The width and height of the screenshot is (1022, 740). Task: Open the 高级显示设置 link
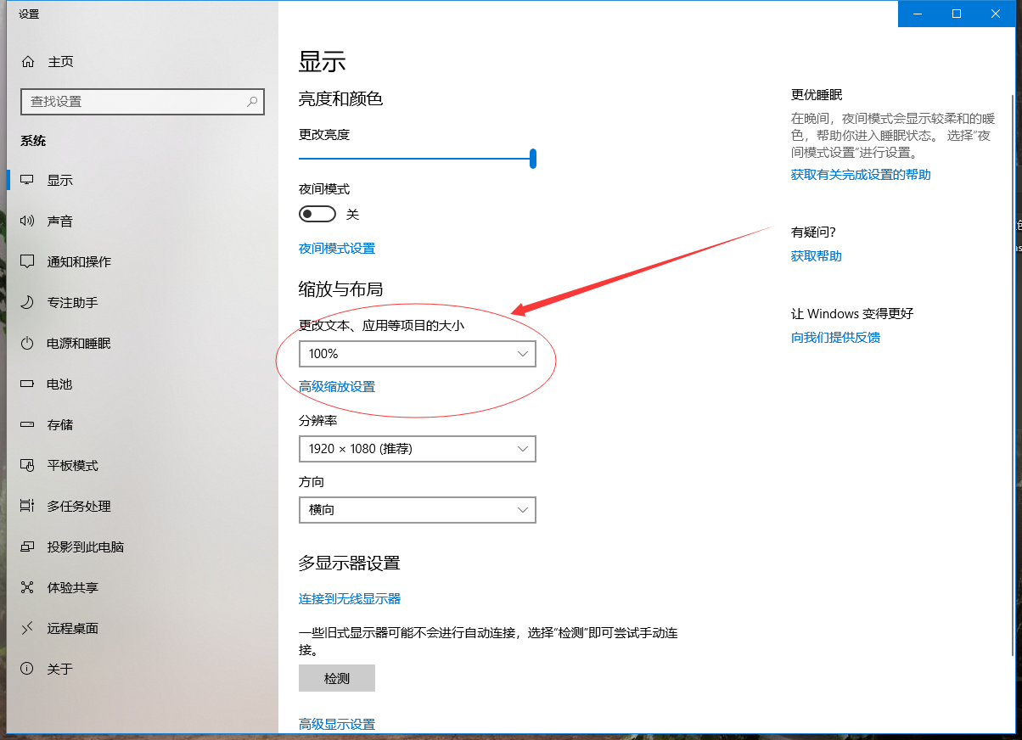337,725
